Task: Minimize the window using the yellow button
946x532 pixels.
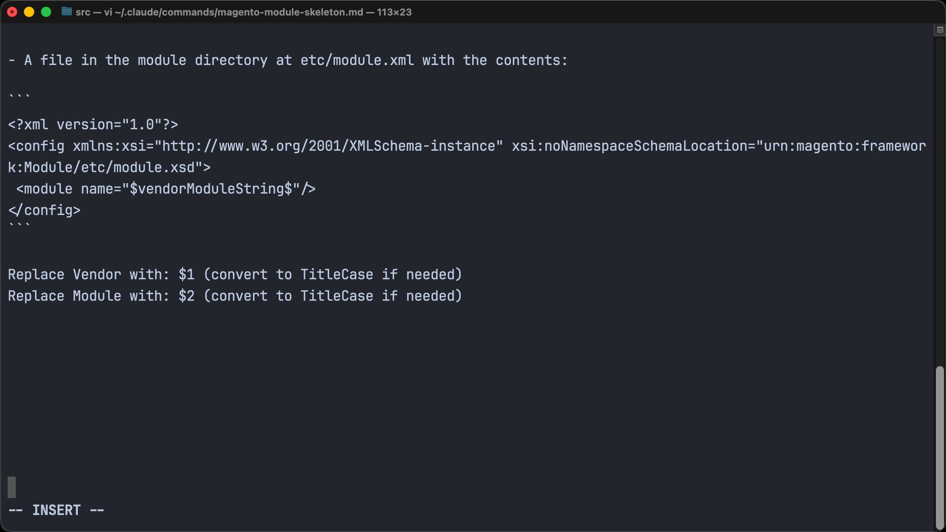Action: coord(29,12)
